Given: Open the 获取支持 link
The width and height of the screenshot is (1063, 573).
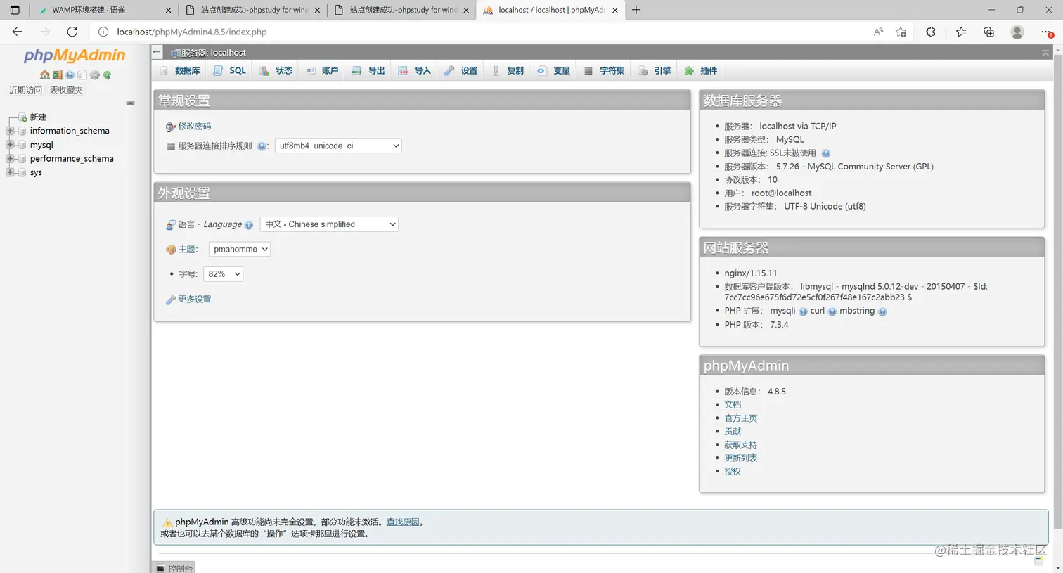Looking at the screenshot, I should [741, 445].
